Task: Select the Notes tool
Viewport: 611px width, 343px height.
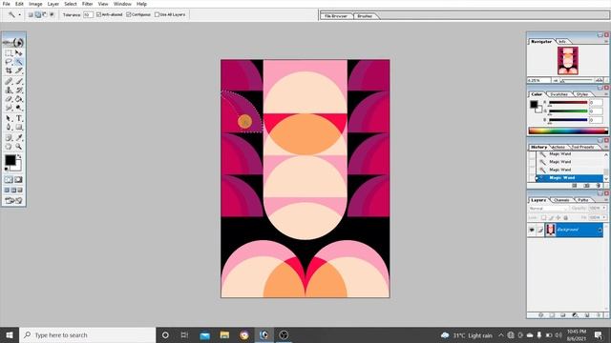Action: [x=9, y=137]
